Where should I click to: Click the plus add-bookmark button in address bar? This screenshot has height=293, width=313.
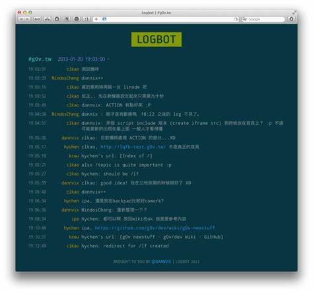click(x=96, y=19)
